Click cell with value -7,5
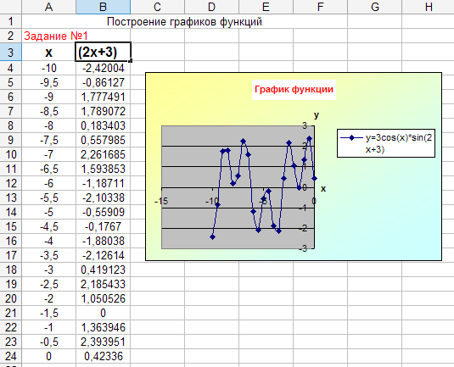454x367 pixels. (48, 140)
